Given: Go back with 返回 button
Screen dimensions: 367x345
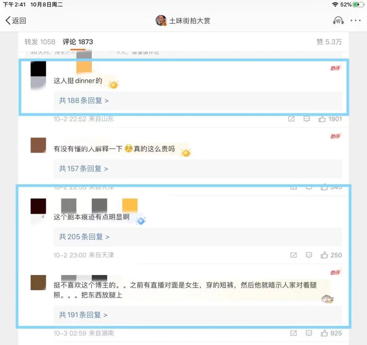Looking at the screenshot, I should pos(16,21).
